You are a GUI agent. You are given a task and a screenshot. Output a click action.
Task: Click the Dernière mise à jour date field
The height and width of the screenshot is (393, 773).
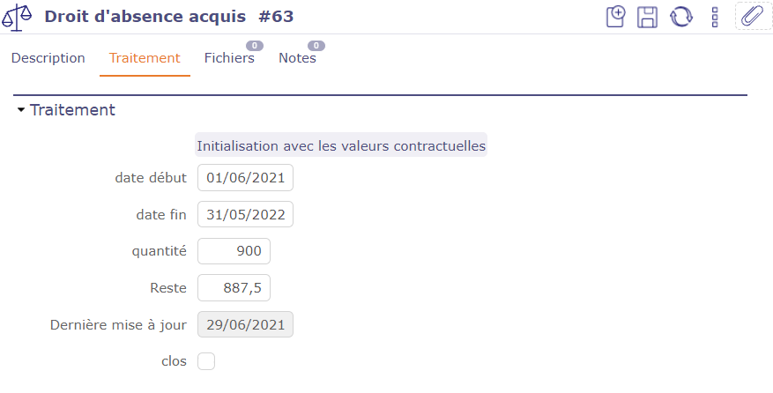(245, 324)
